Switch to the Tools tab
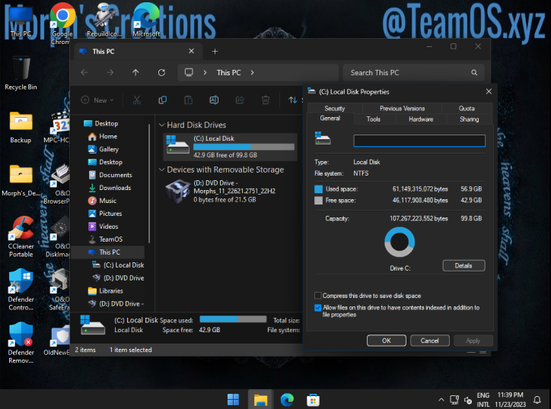Viewport: 551px width, 409px height. click(x=374, y=119)
